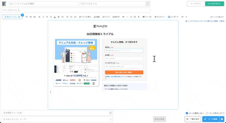Insert a numbered list
Image resolution: width=226 pixels, height=123 pixels.
[71, 17]
